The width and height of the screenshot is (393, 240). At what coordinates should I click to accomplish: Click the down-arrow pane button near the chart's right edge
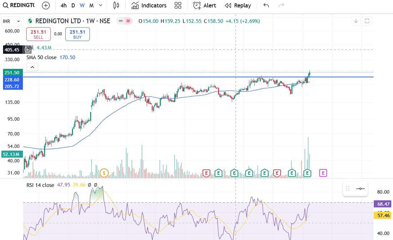356,21
